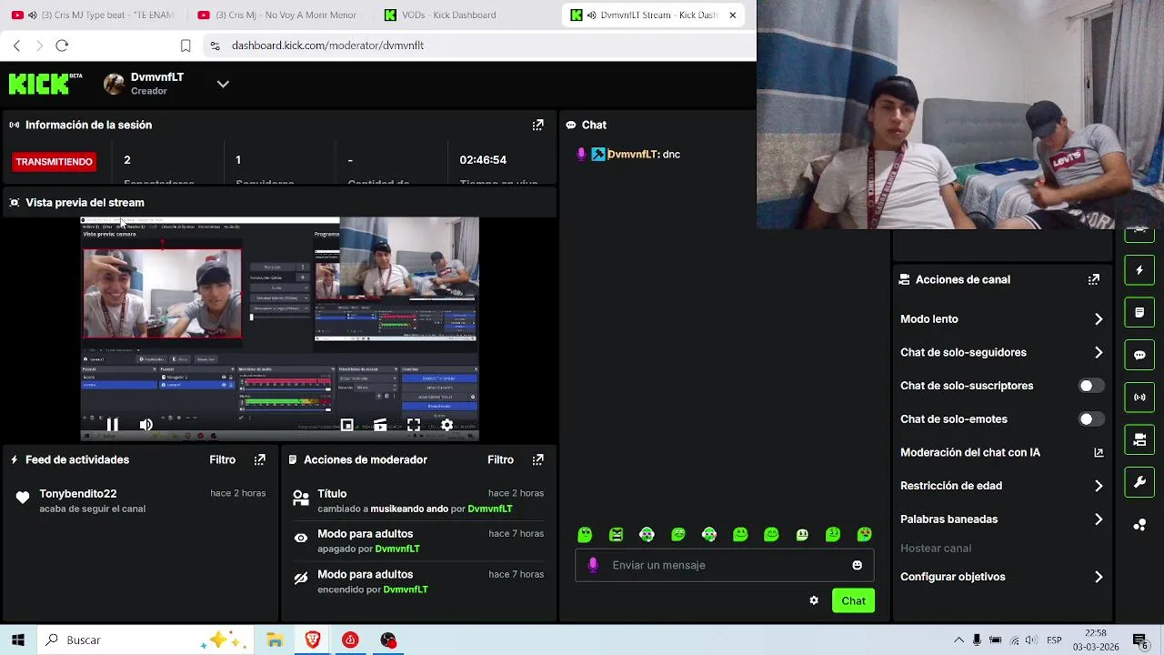The height and width of the screenshot is (655, 1164).
Task: Click the lightning bolt icon in right sidebar
Action: [x=1139, y=270]
